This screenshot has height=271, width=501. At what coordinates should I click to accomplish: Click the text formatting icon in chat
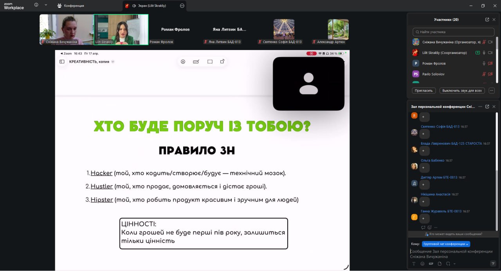point(414,264)
